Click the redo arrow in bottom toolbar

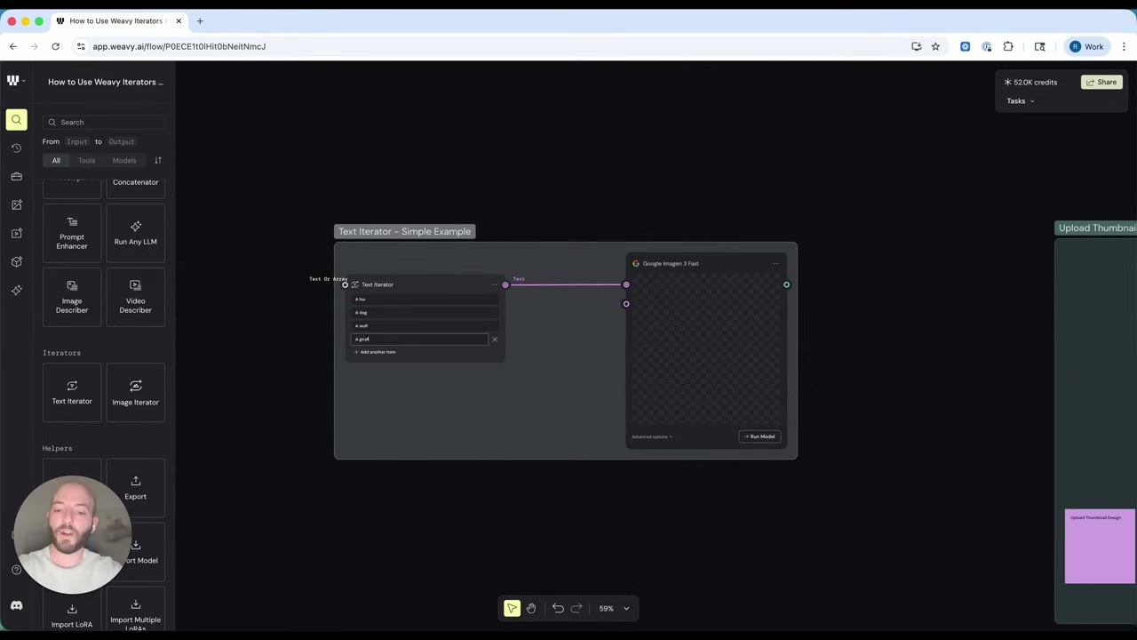[576, 608]
